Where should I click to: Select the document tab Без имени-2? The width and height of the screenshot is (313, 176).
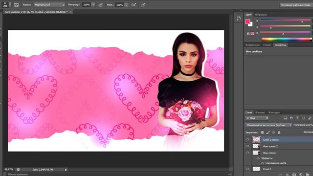pos(36,12)
